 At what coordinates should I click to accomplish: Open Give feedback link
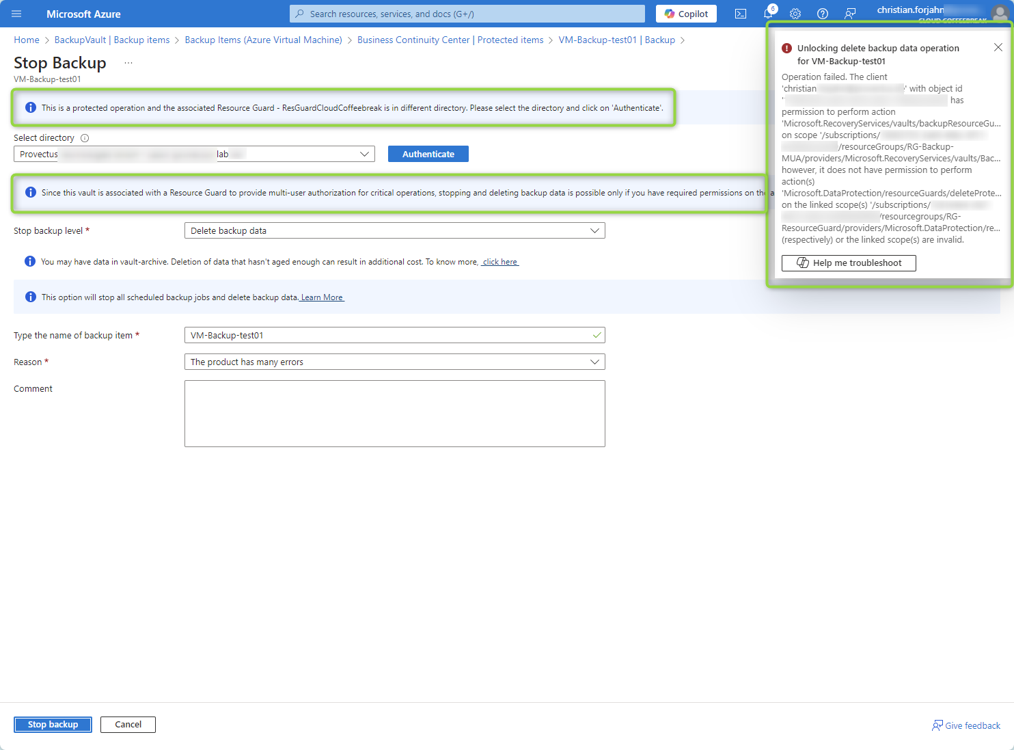pyautogui.click(x=966, y=725)
